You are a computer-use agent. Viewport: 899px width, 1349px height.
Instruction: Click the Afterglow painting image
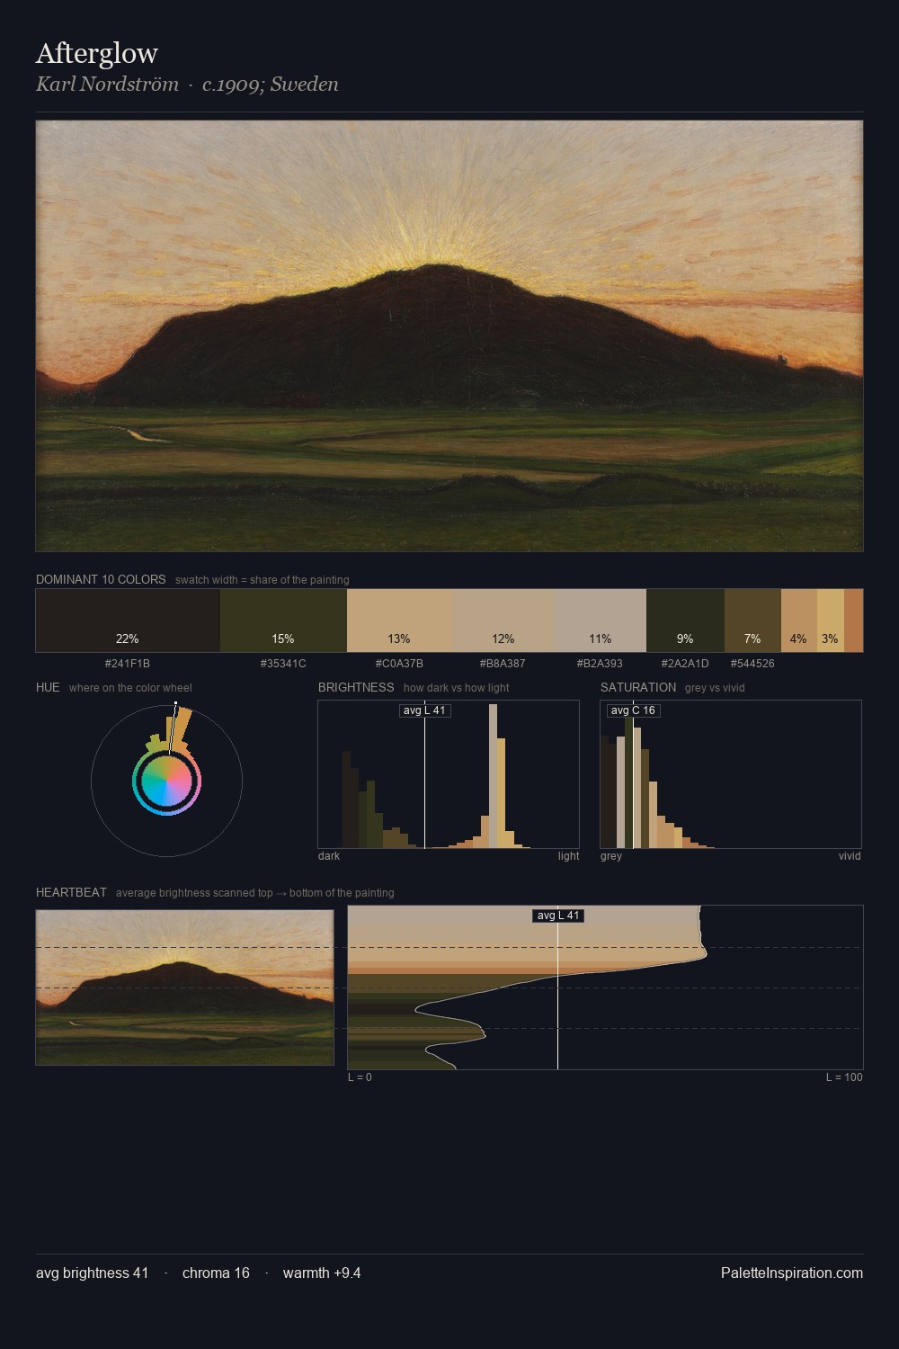point(449,336)
